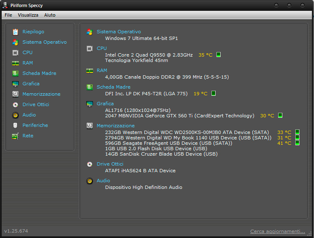Open the Memorizzazione heading in summary panel

(x=116, y=125)
